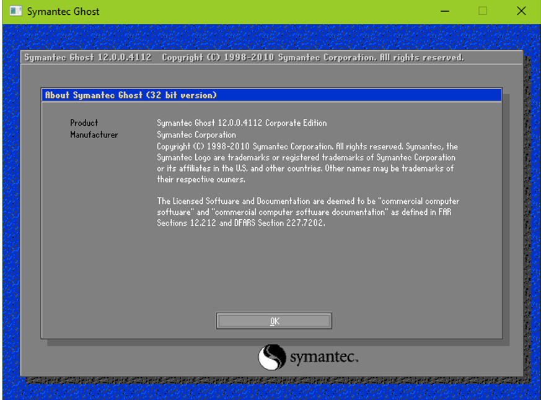Click 'Symantec Ghost 12.0.0.4112 Corporate Edition' text
Viewport: 541px width, 400px height.
coord(242,123)
